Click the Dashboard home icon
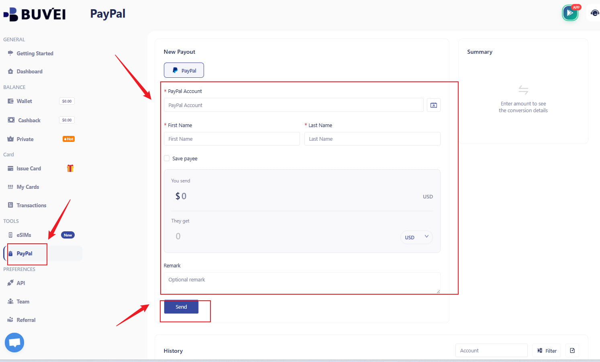The width and height of the screenshot is (600, 362). click(10, 71)
